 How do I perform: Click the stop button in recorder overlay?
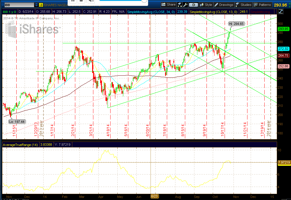[x=81, y=1]
